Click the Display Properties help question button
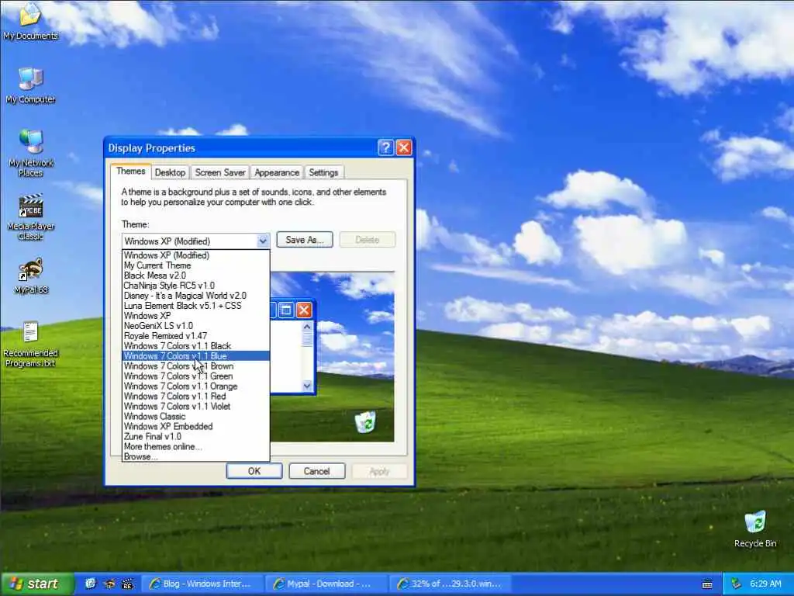Screen dimensions: 794x596 point(385,147)
